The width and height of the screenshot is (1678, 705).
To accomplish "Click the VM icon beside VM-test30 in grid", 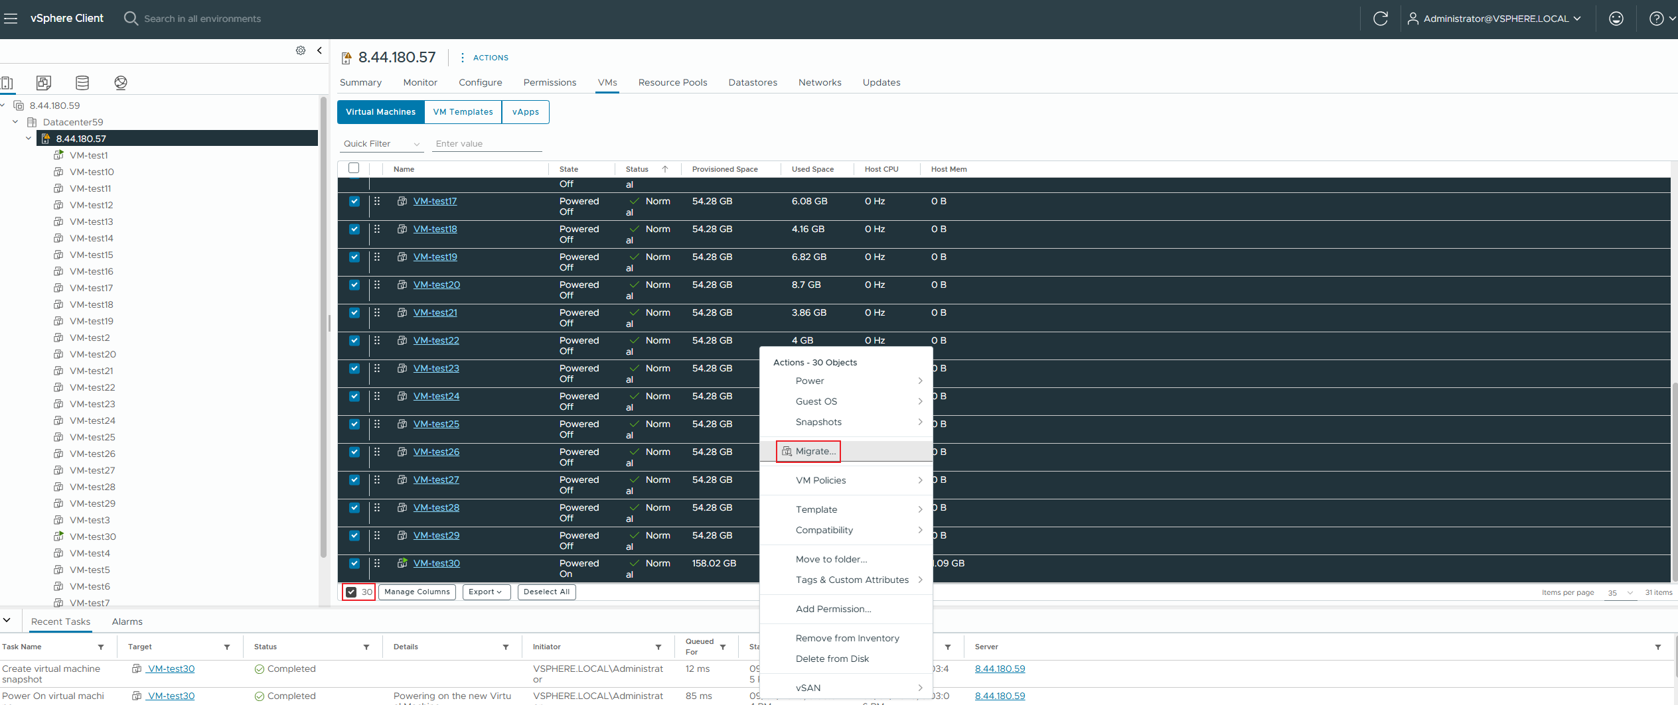I will pyautogui.click(x=402, y=563).
